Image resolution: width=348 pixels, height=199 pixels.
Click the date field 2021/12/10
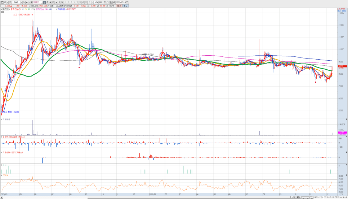point(121,2)
